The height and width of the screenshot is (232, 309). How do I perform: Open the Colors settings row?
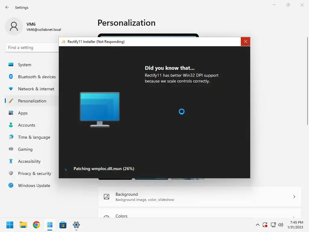pyautogui.click(x=200, y=213)
